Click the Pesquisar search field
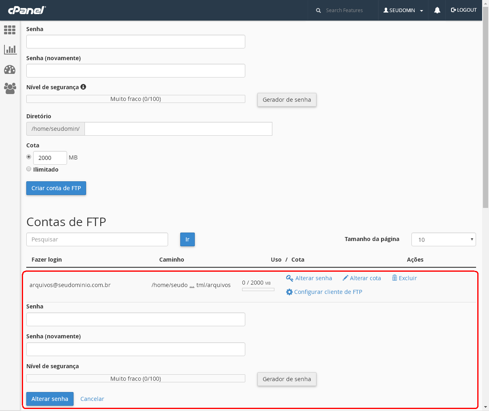This screenshot has height=411, width=489. pyautogui.click(x=97, y=239)
